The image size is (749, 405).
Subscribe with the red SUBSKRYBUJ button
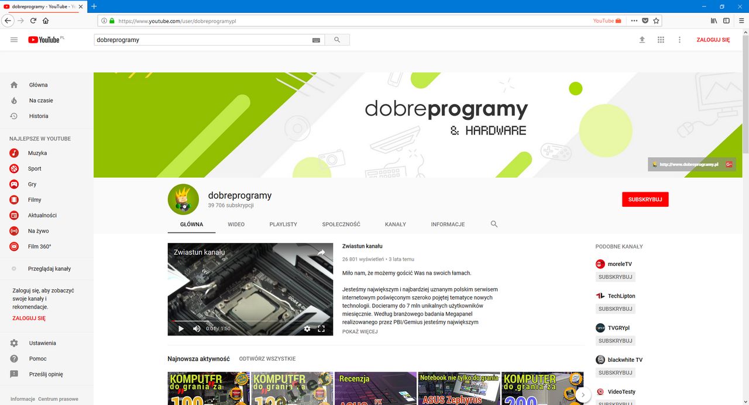coord(645,199)
